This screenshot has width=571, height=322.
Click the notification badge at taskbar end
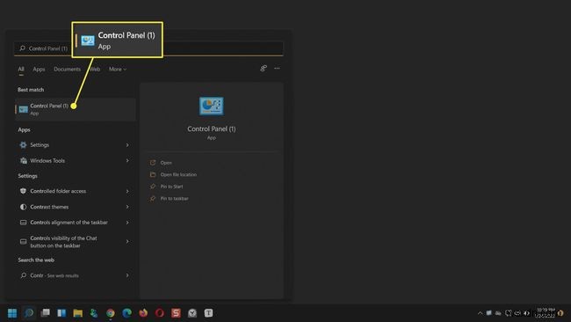pos(560,313)
